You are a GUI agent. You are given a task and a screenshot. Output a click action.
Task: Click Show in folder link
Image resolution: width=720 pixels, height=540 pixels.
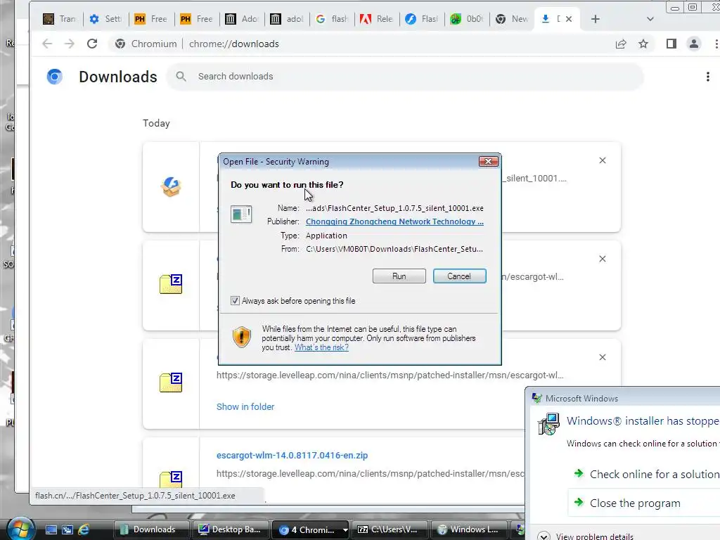click(x=245, y=407)
